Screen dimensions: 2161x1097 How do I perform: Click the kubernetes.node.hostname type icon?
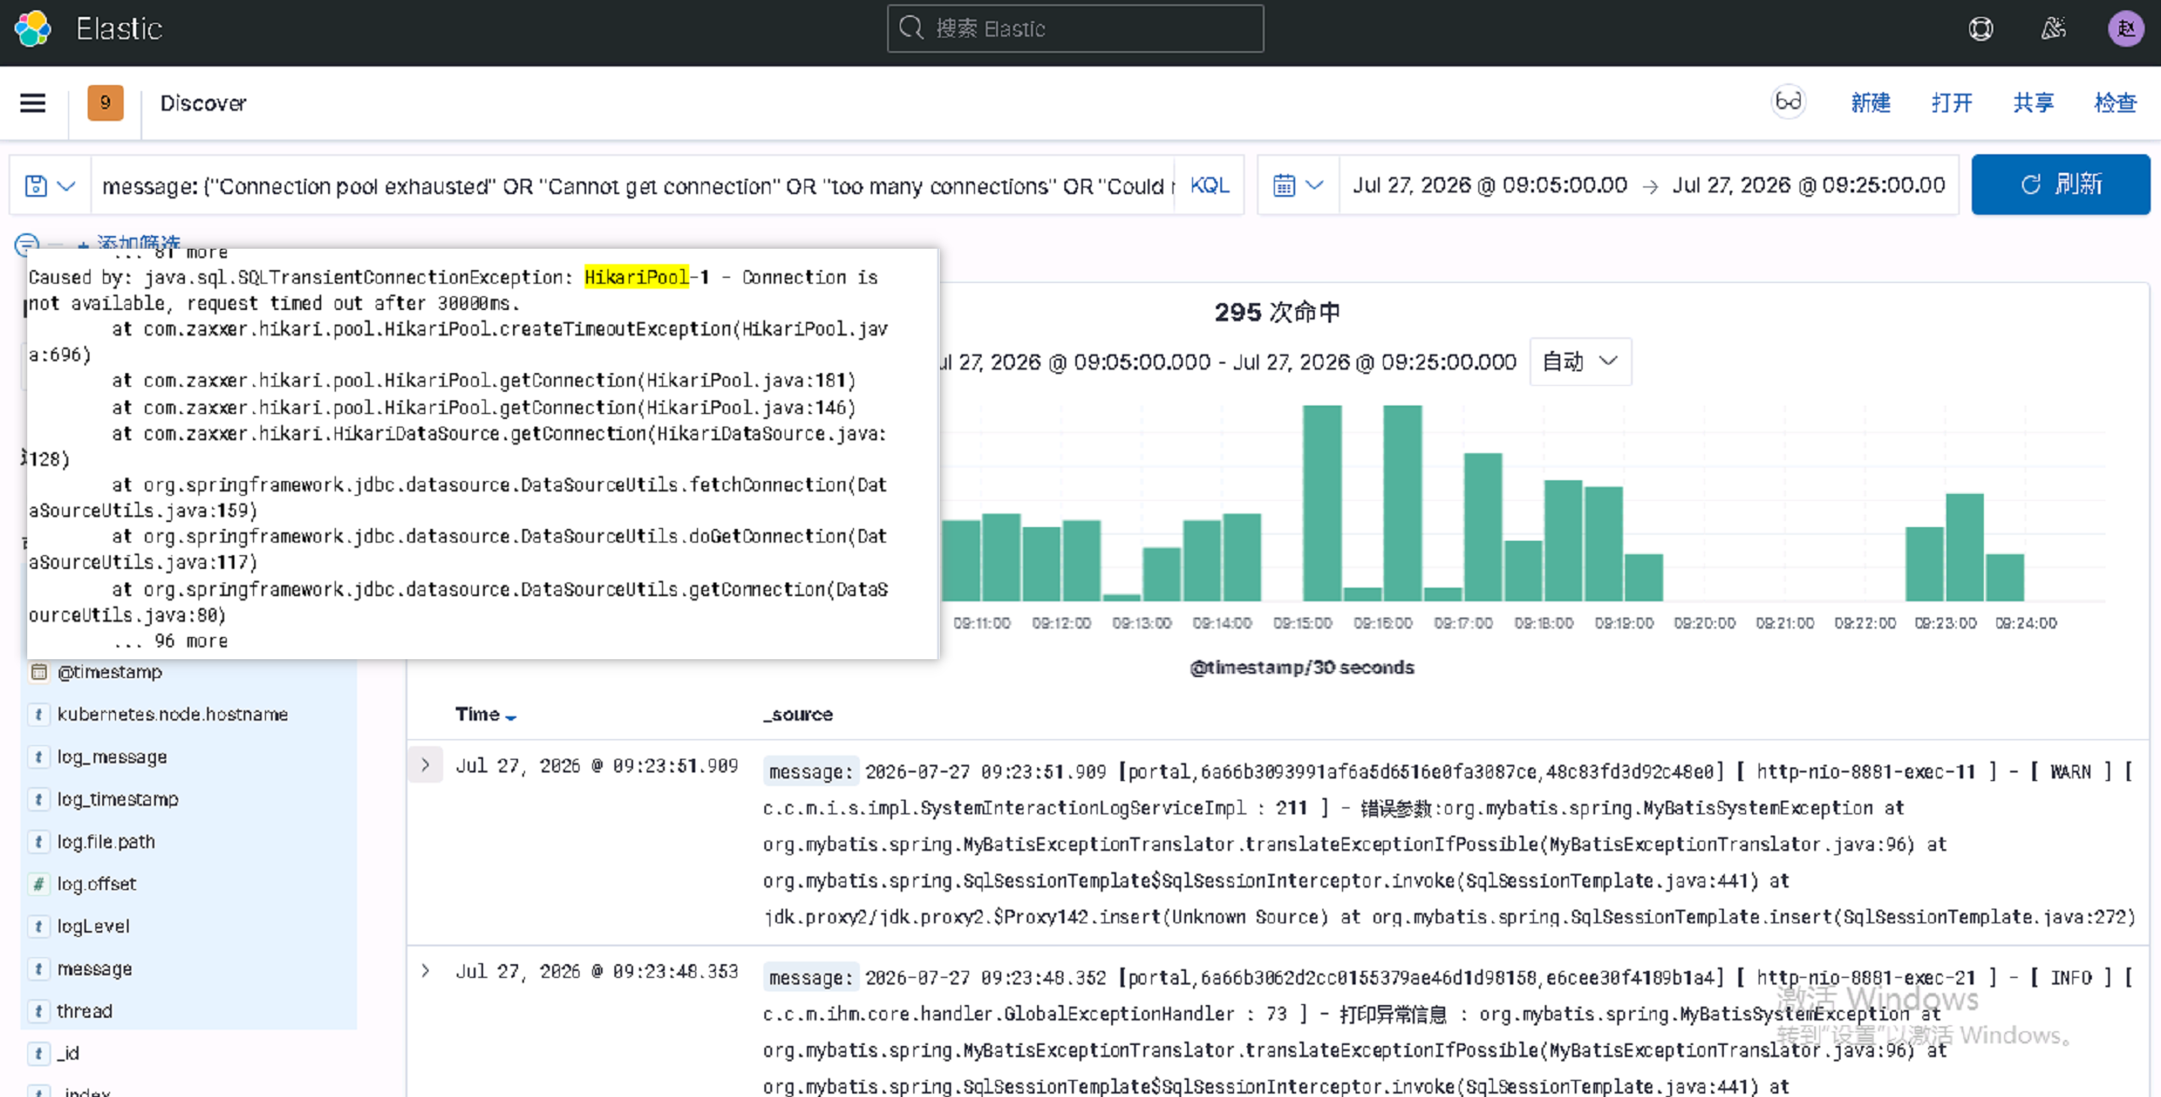point(38,715)
